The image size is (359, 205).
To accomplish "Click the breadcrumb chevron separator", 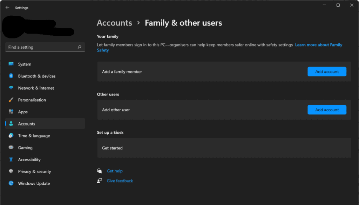I will [x=138, y=23].
